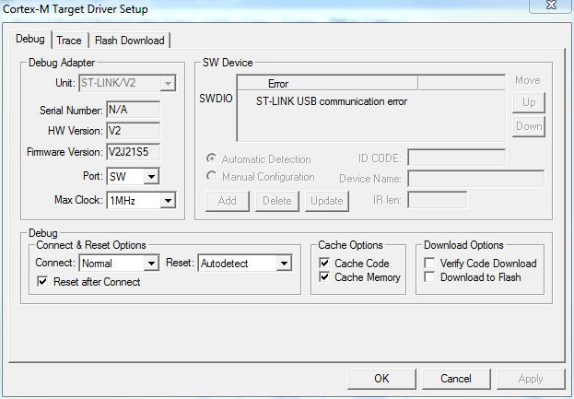The width and height of the screenshot is (574, 399).
Task: Click the OK button
Action: (381, 379)
